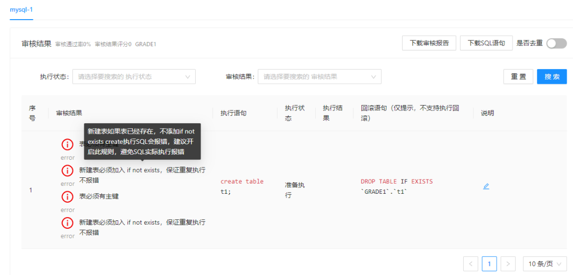573x275 pixels.
Task: Click the DROP TABLE IF EXISTS rollback statement
Action: pos(396,186)
